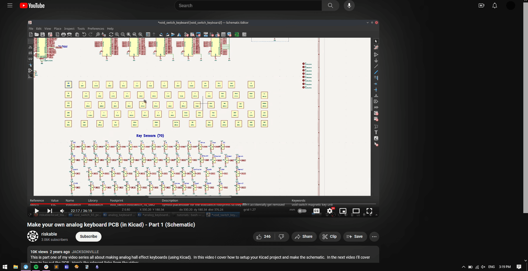The height and width of the screenshot is (271, 528).
Task: Share the video
Action: [x=304, y=236]
